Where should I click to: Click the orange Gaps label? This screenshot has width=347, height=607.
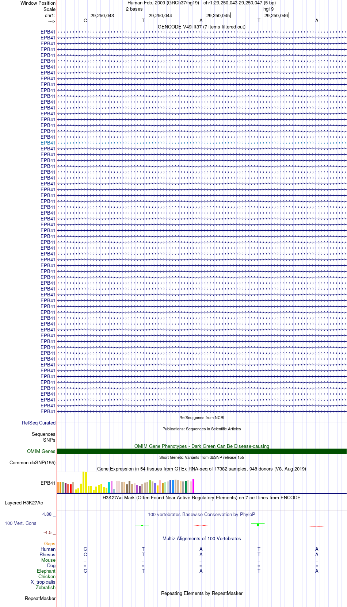[50, 544]
